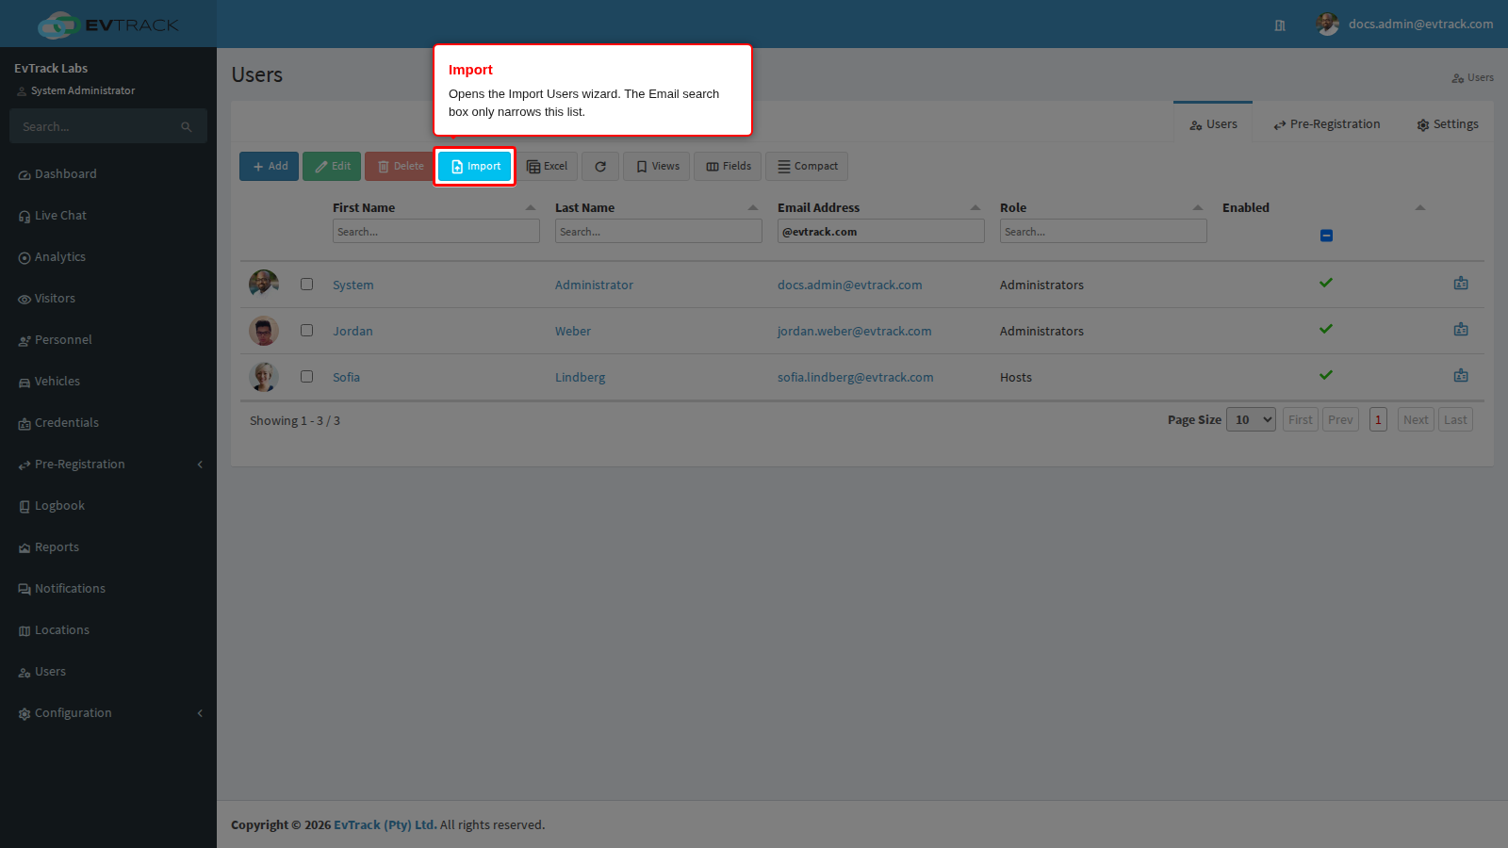This screenshot has height=848, width=1508.
Task: Open the Settings tab
Action: [x=1448, y=124]
